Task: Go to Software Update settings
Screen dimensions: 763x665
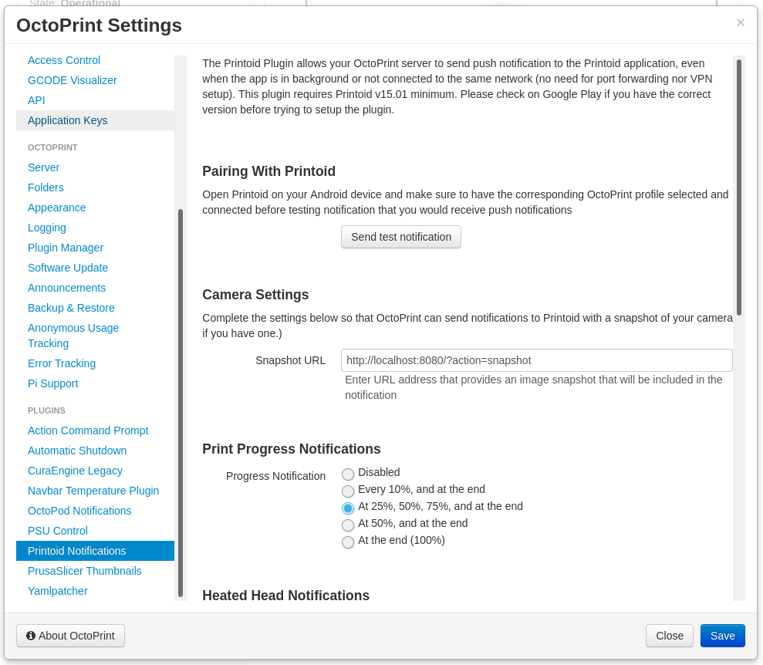Action: pos(68,268)
